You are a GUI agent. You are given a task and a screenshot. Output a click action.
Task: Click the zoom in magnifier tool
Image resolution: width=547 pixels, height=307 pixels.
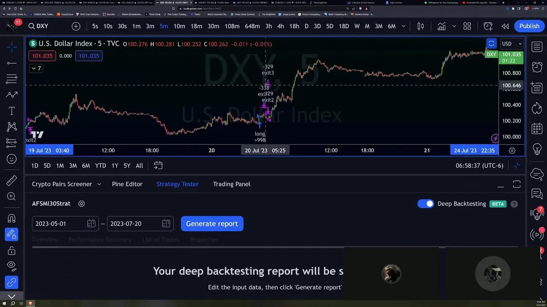click(12, 197)
